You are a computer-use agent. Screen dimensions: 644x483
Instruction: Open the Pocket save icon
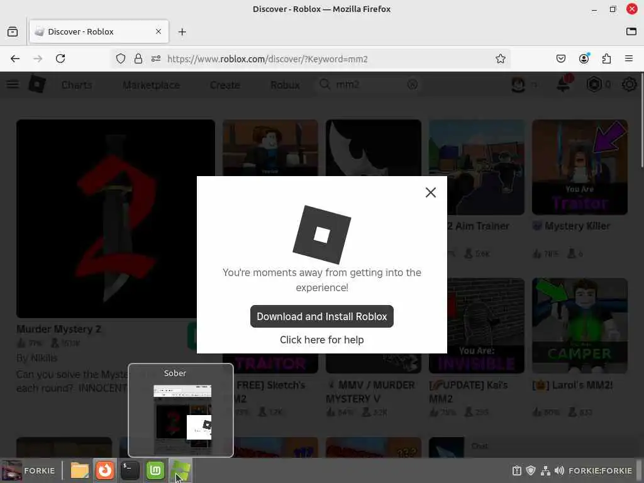point(560,58)
